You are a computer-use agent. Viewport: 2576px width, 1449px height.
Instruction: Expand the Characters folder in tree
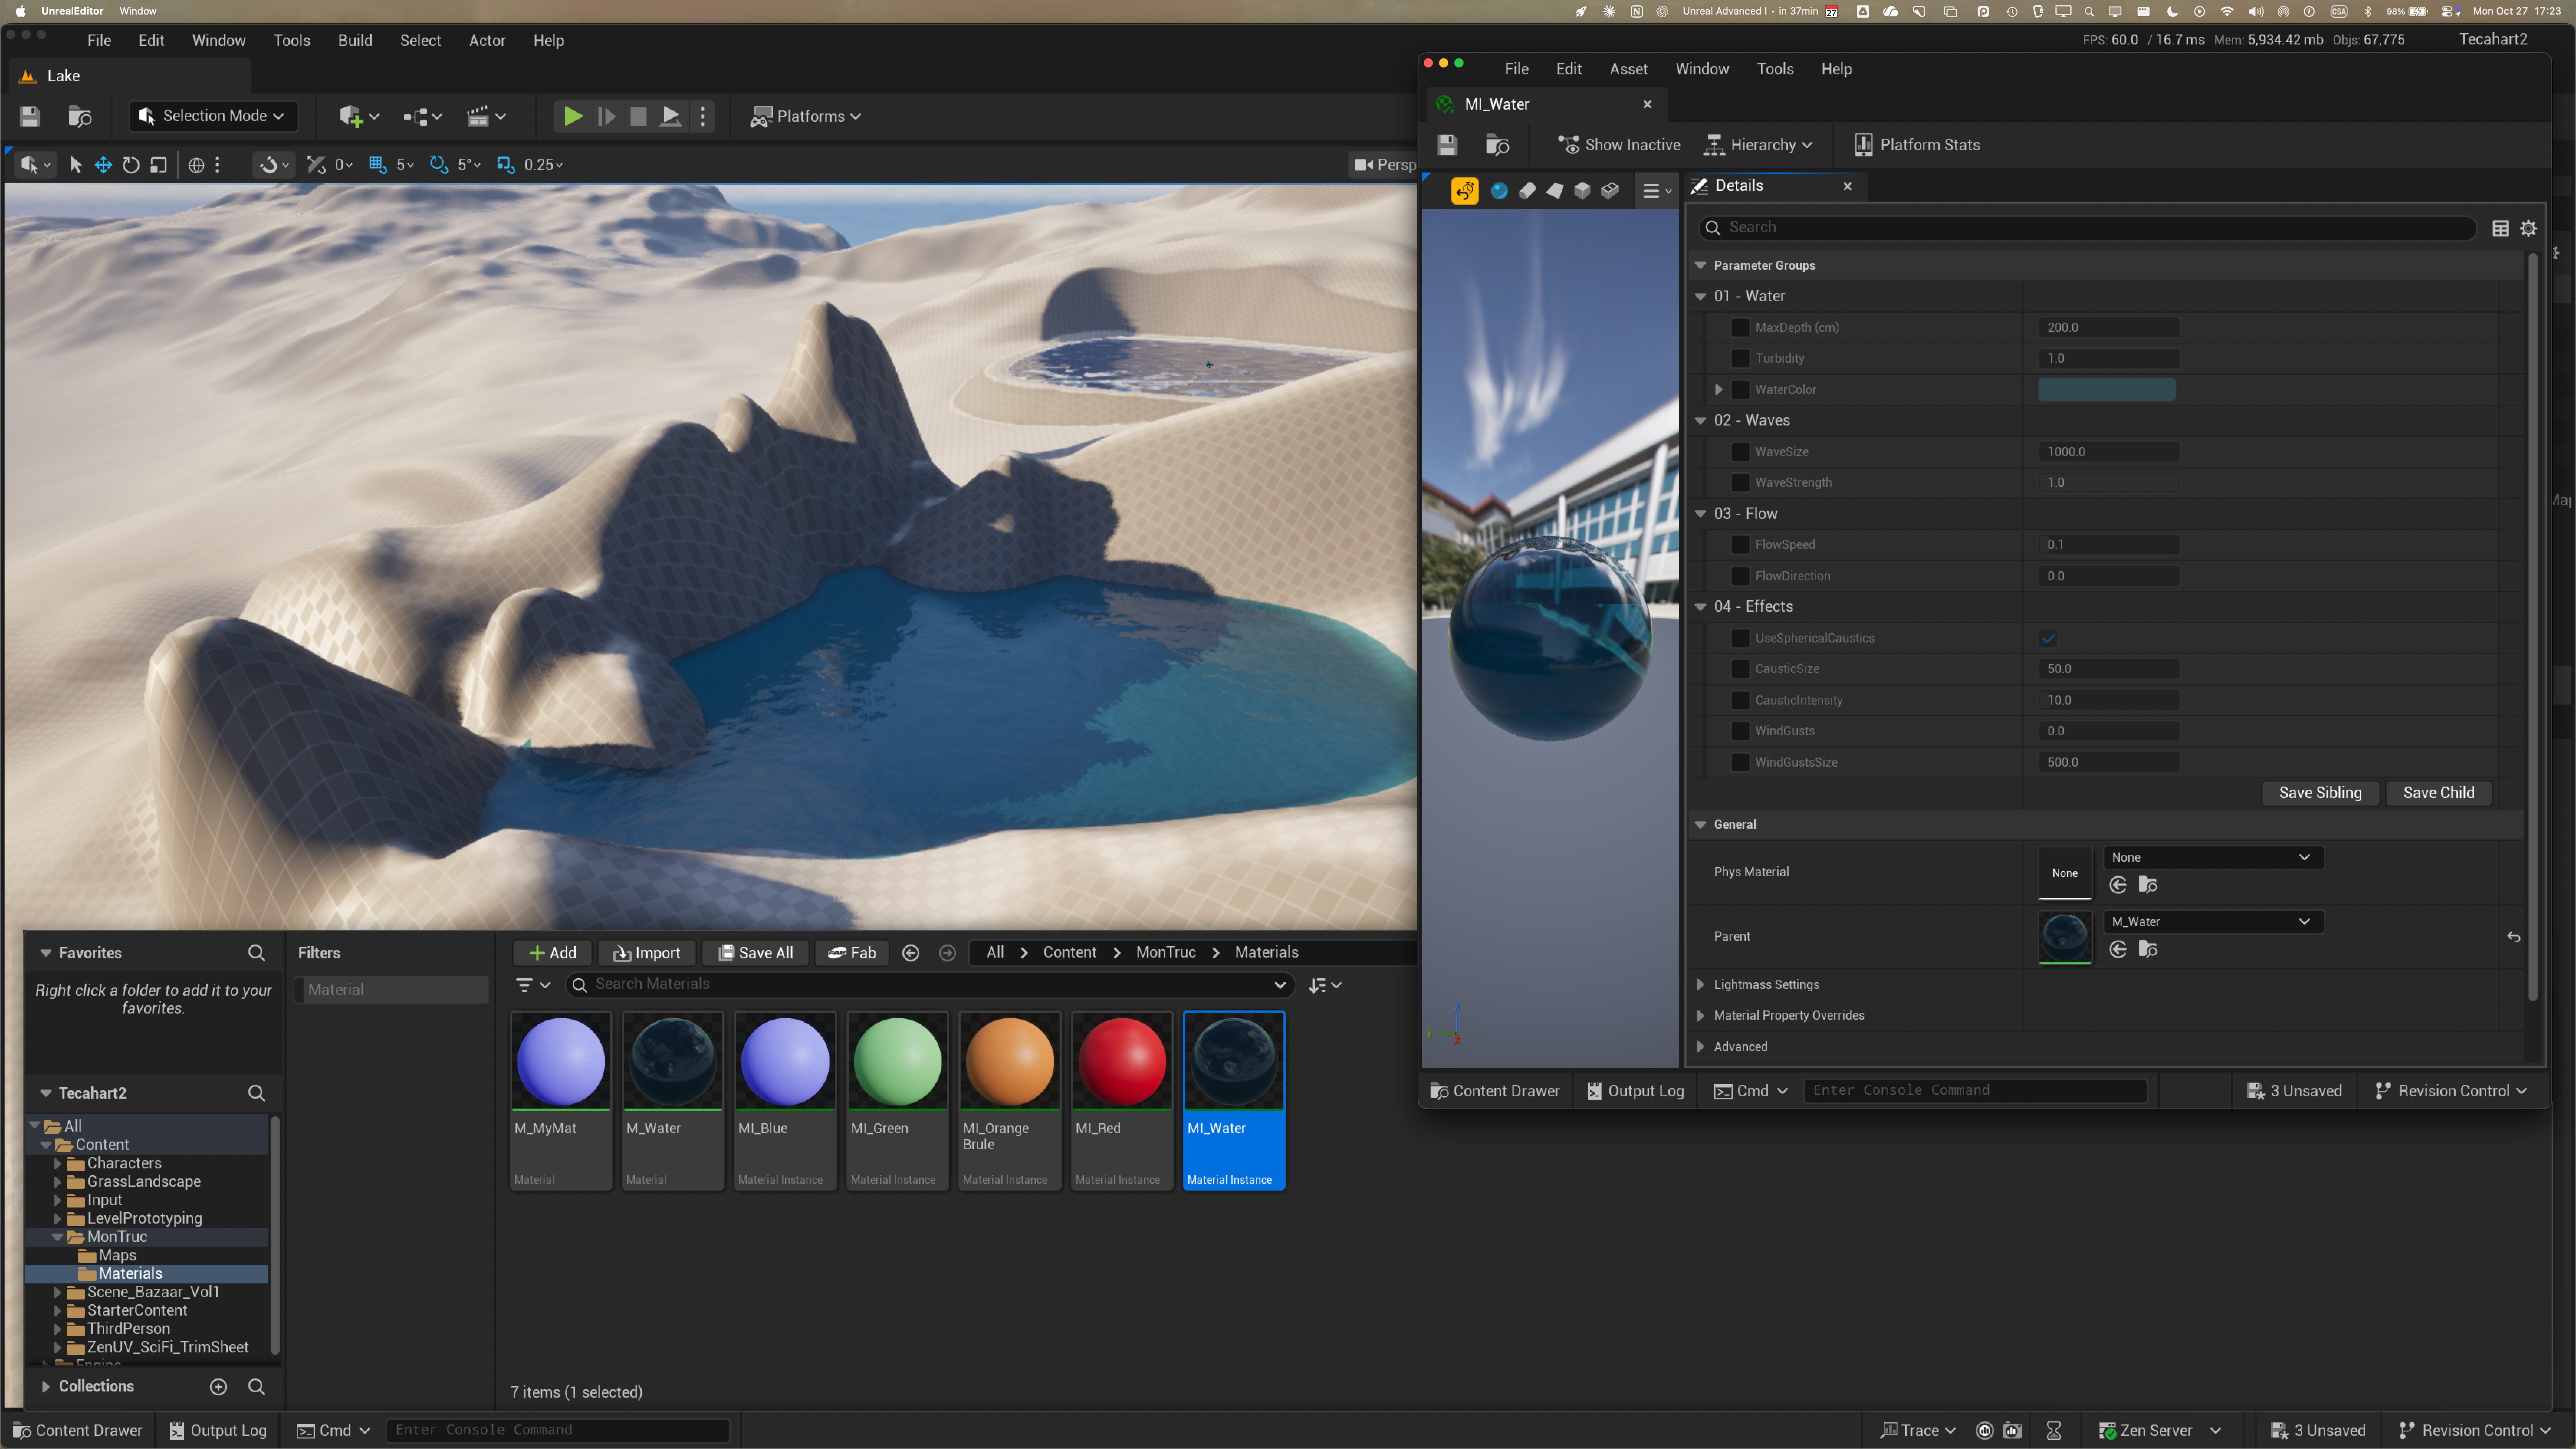pos(58,1164)
